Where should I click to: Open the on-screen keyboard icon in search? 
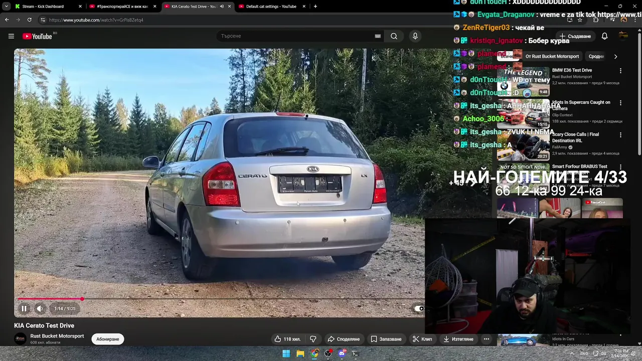pos(378,36)
